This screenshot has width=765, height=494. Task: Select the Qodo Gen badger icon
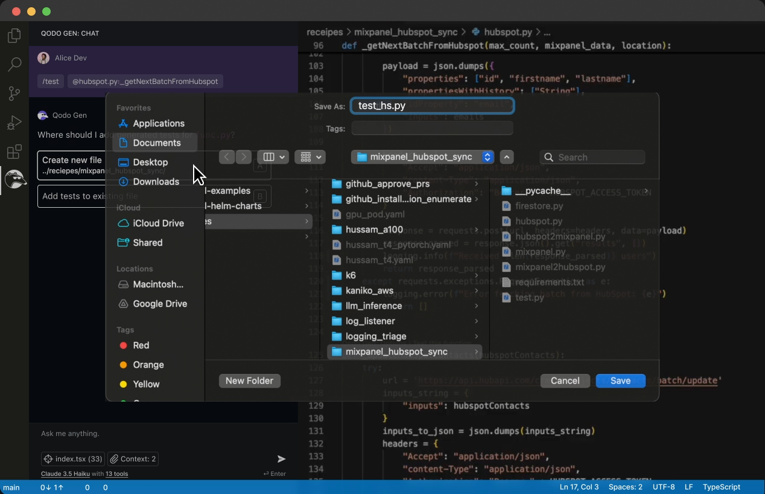[x=14, y=179]
